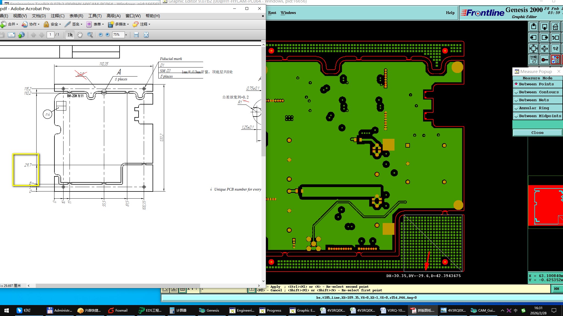Screen dimensions: 563x316
Task: Click the Home view icon in Genesis
Action: [x=556, y=27]
